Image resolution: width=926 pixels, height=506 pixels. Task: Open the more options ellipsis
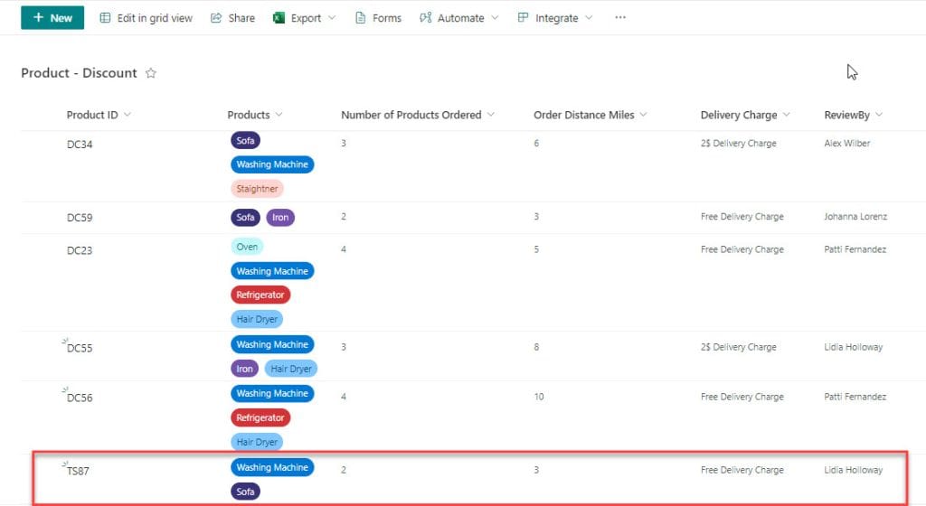620,18
